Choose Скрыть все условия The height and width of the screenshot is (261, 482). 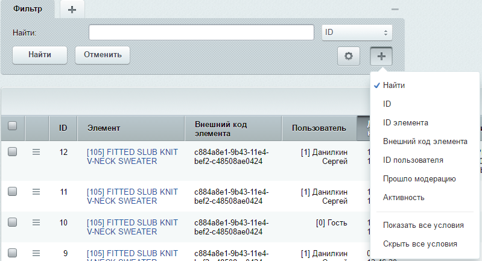[x=420, y=244]
